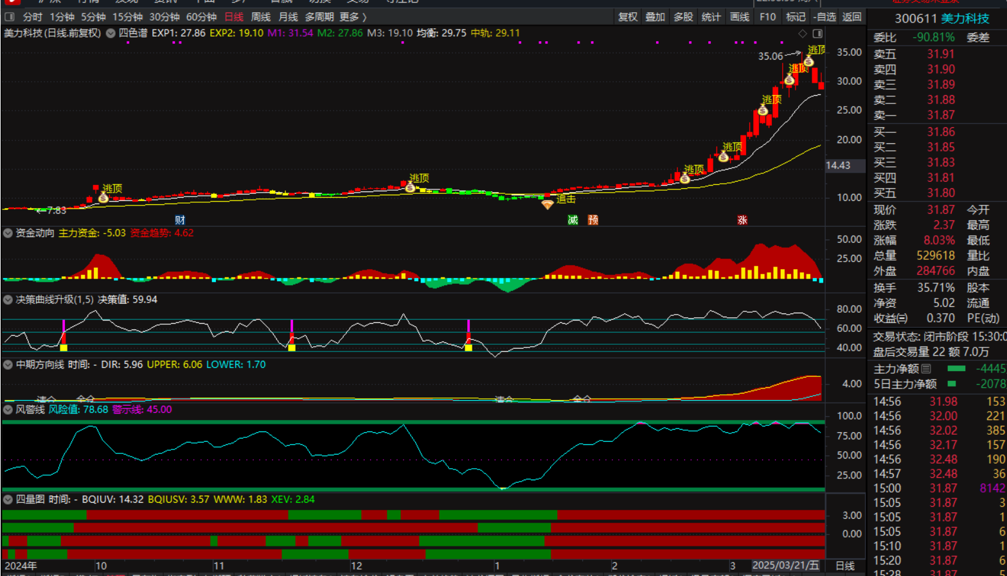Open the 四色谱 indicator dropdown
This screenshot has width=1007, height=576.
click(x=111, y=33)
